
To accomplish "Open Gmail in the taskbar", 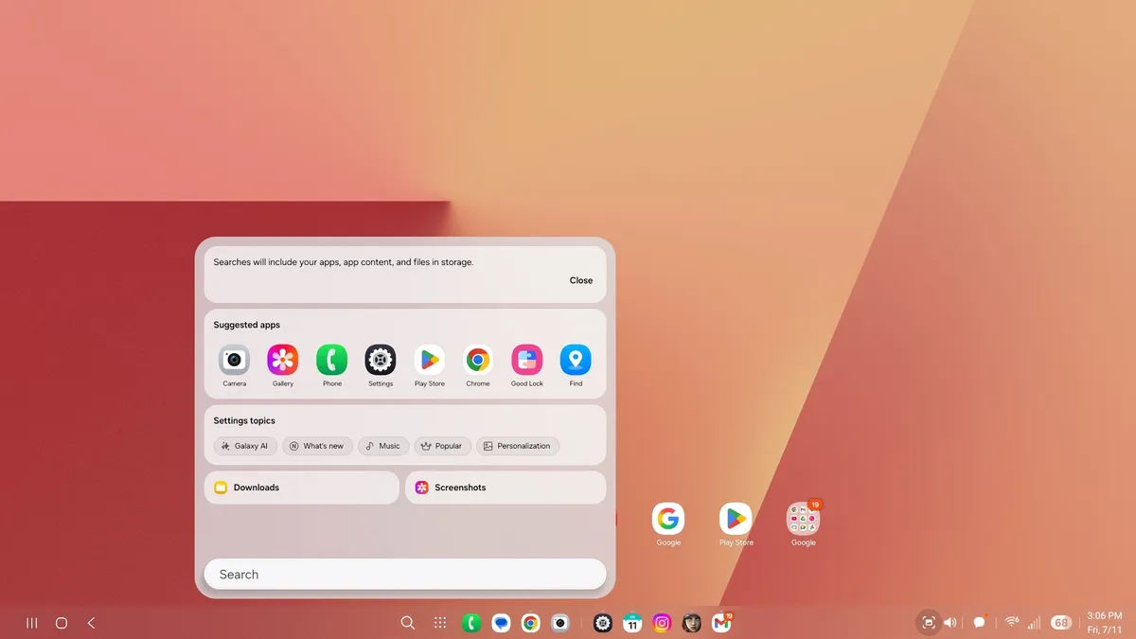I will coord(721,623).
